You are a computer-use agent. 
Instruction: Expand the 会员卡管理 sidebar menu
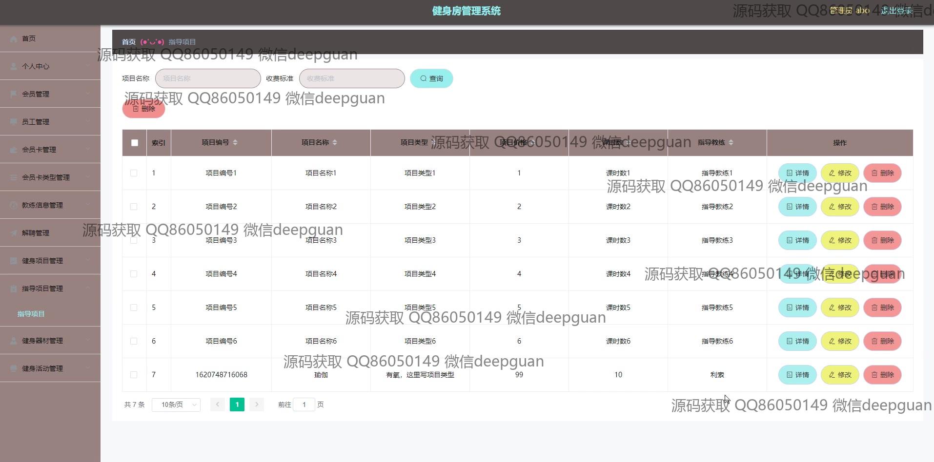point(50,150)
